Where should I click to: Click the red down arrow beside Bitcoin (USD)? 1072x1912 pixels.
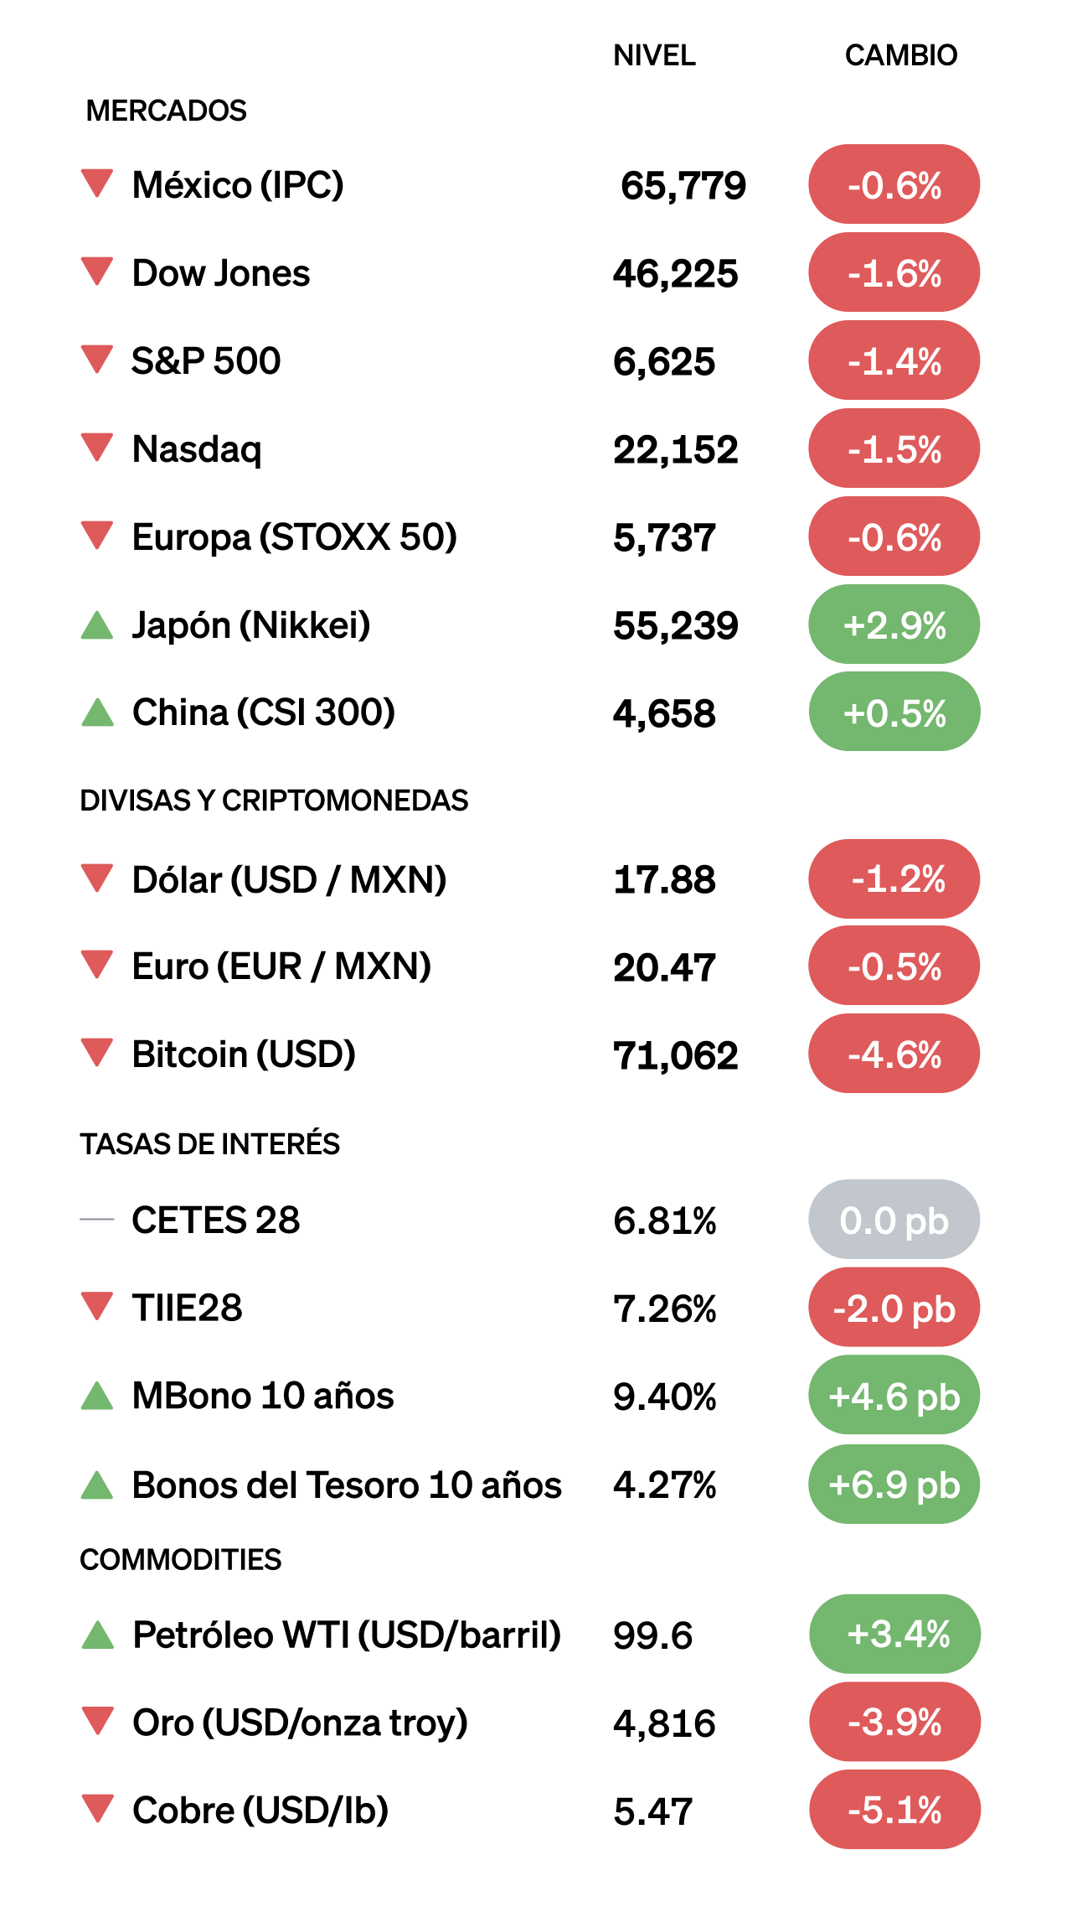coord(97,1053)
